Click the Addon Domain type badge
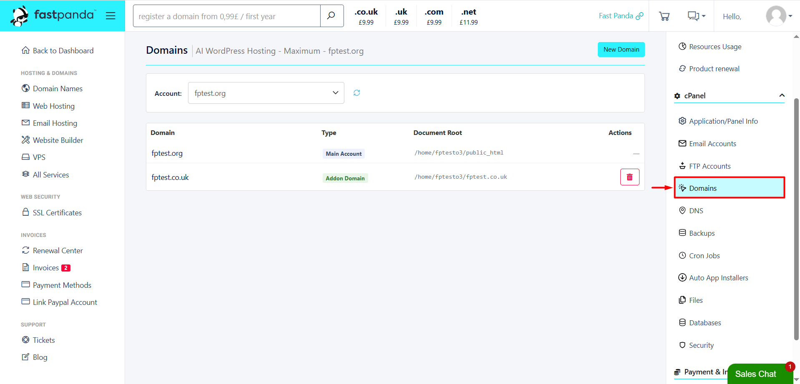 345,178
